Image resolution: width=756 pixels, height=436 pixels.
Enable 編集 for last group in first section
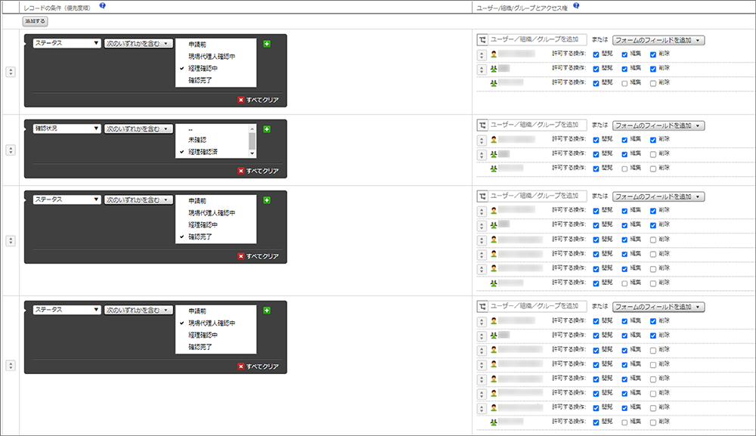(x=624, y=83)
